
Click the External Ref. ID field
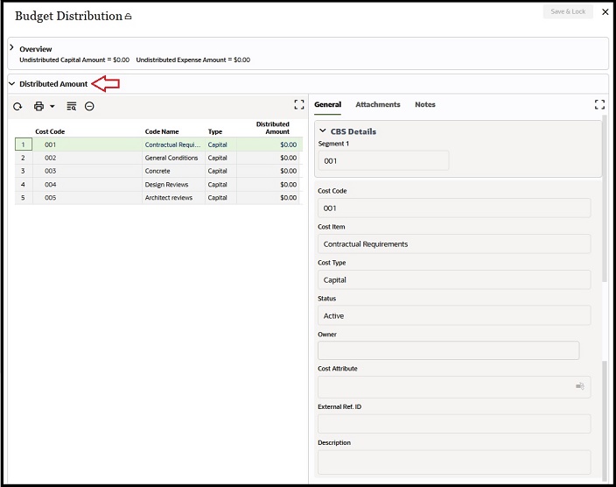tap(454, 424)
